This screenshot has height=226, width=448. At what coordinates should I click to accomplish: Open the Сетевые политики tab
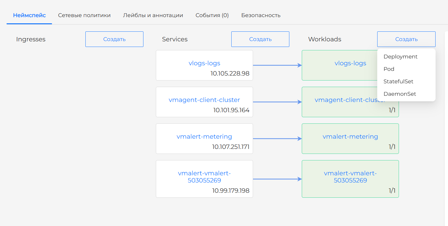click(84, 15)
